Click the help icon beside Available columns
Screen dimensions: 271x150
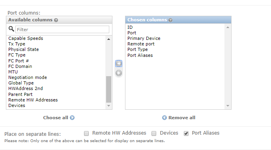click(x=56, y=20)
